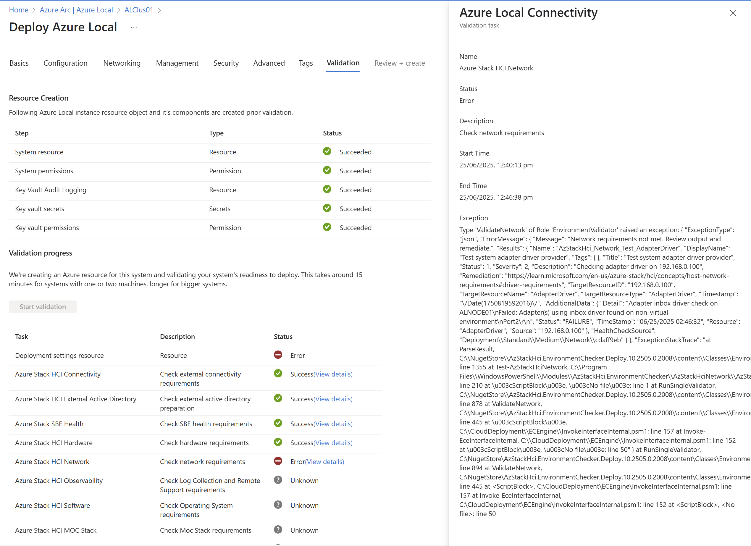This screenshot has width=751, height=546.
Task: Click the unknown status icon for HCI Observability
Action: point(278,480)
